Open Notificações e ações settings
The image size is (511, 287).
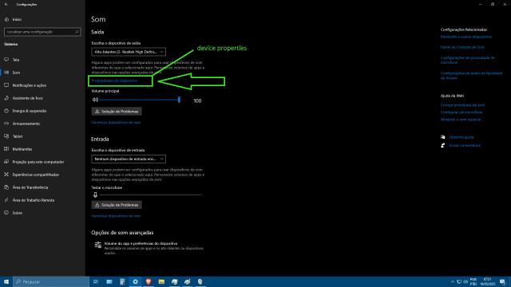tap(29, 85)
